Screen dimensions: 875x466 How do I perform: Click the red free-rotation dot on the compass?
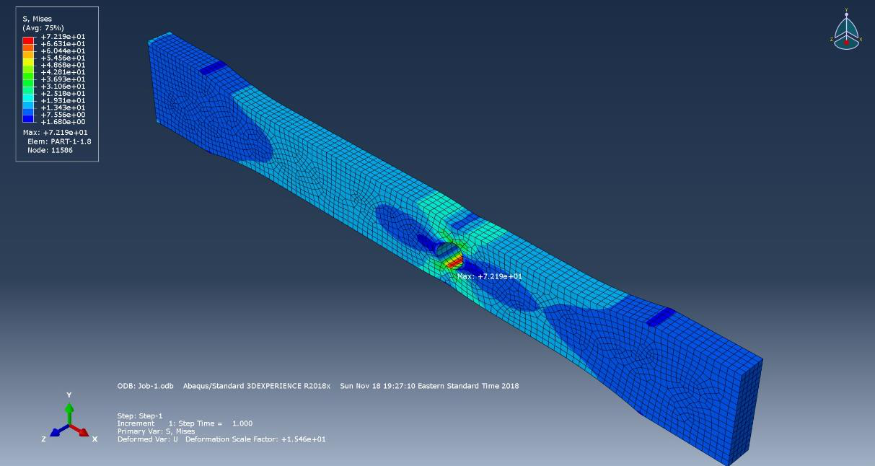point(846,43)
